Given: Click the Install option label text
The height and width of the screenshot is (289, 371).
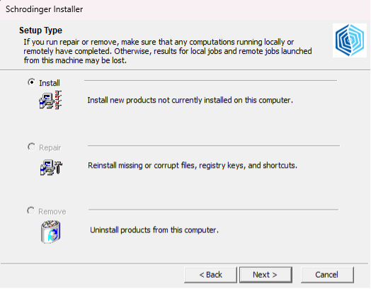Looking at the screenshot, I should (50, 83).
